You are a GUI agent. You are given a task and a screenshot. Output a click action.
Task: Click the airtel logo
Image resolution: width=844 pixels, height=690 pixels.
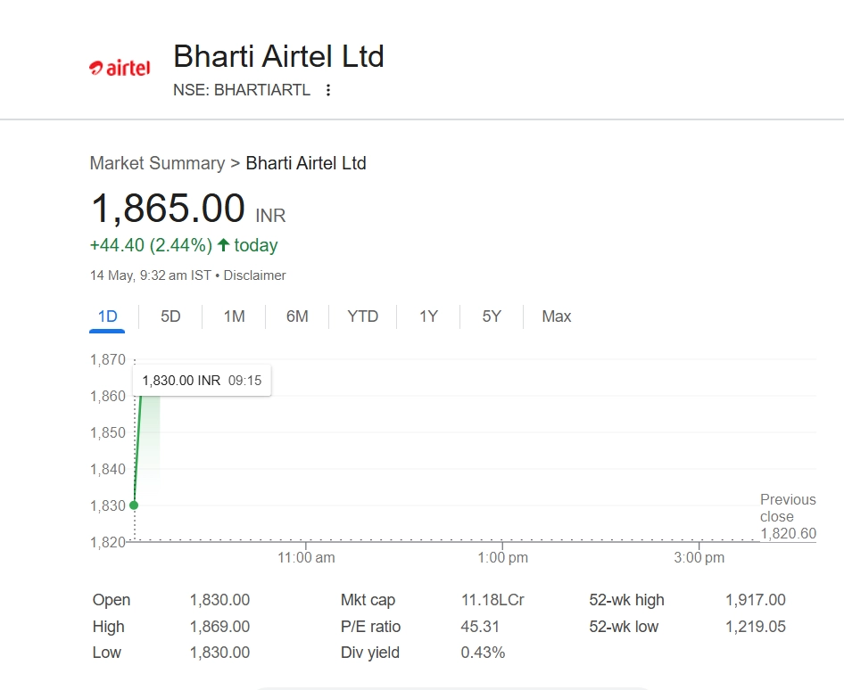(x=120, y=68)
